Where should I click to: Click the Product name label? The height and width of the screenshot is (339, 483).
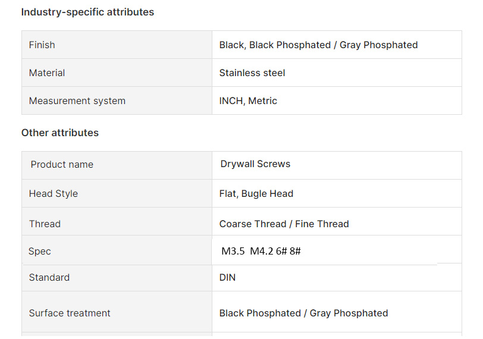tap(62, 164)
